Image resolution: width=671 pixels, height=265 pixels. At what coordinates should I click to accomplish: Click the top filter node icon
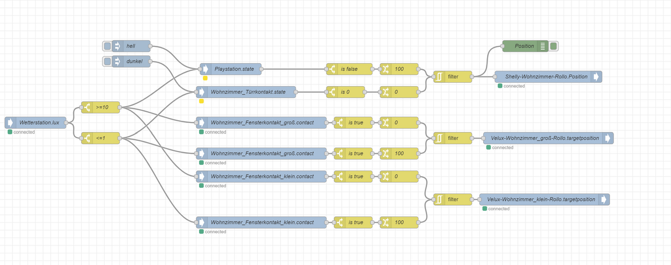(440, 76)
